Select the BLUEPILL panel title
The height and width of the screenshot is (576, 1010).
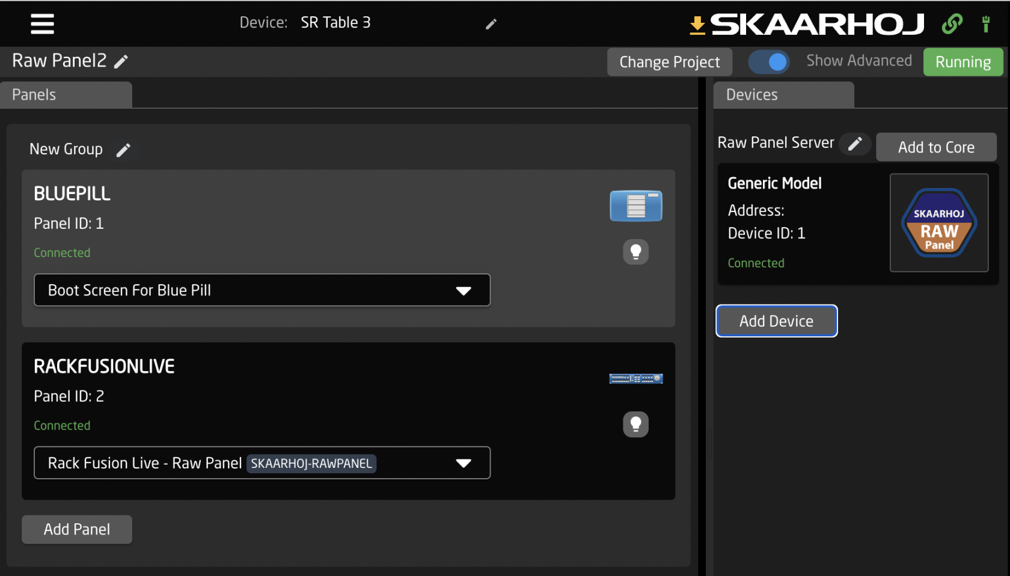click(x=72, y=193)
